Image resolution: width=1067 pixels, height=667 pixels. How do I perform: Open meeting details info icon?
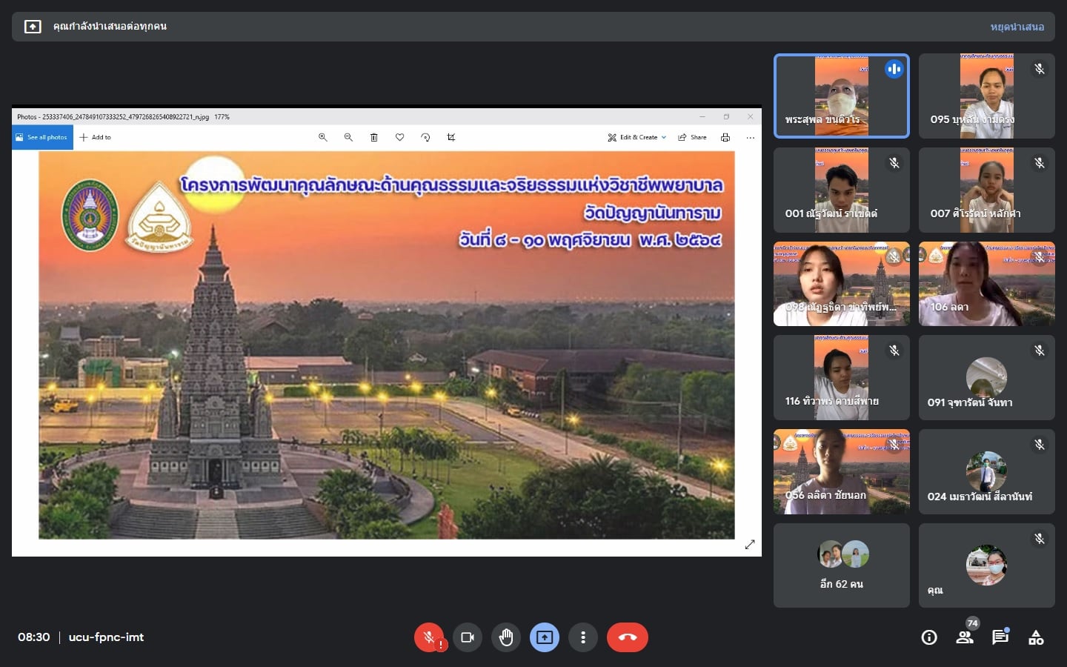coord(929,637)
